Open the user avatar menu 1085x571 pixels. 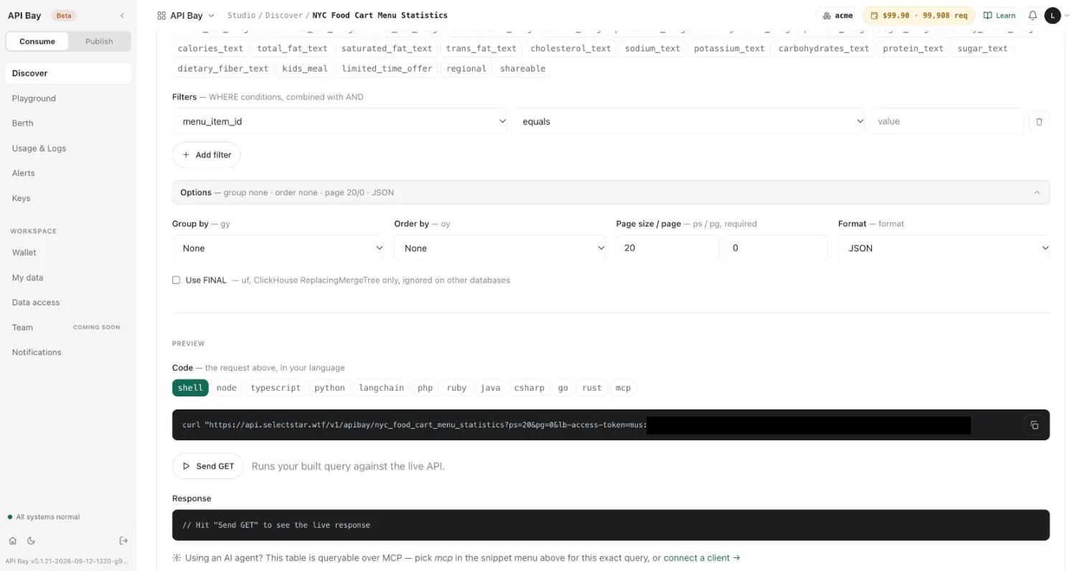tap(1053, 15)
